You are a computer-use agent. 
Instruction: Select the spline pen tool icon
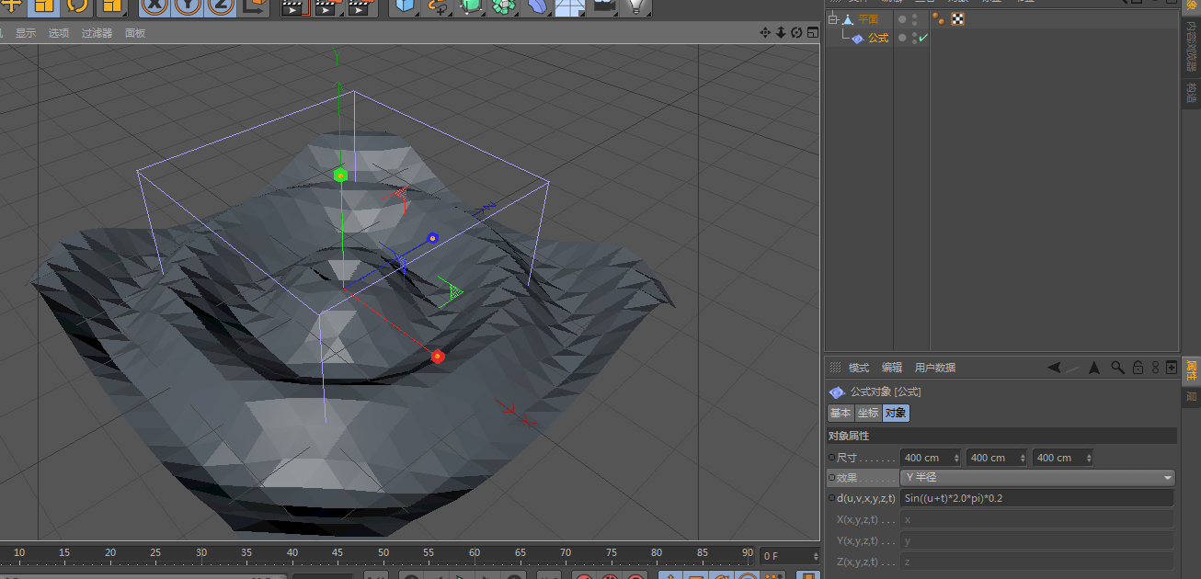(x=438, y=7)
